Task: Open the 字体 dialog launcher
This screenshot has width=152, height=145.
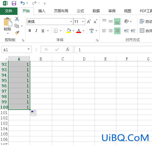Action: pos(97,40)
